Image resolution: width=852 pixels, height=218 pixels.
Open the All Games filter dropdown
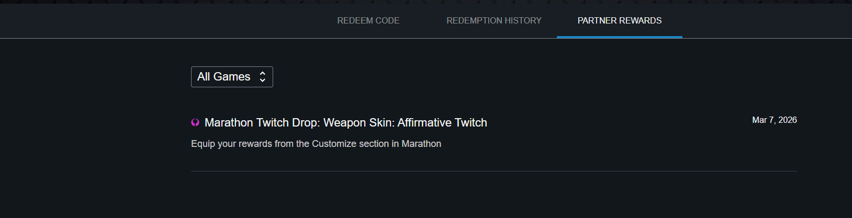[x=232, y=77]
